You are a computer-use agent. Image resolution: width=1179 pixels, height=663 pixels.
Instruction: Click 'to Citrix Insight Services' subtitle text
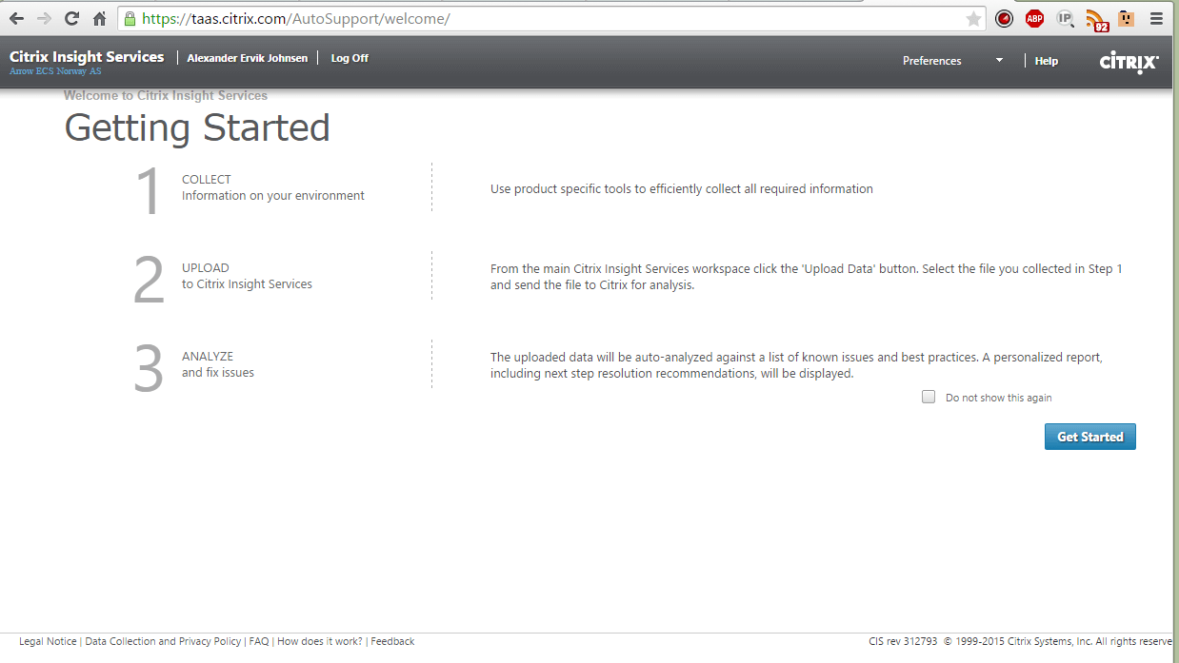(x=247, y=283)
